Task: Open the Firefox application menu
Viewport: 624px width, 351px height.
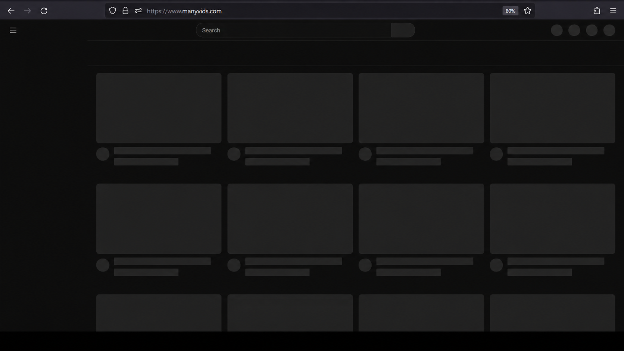Action: point(613,11)
